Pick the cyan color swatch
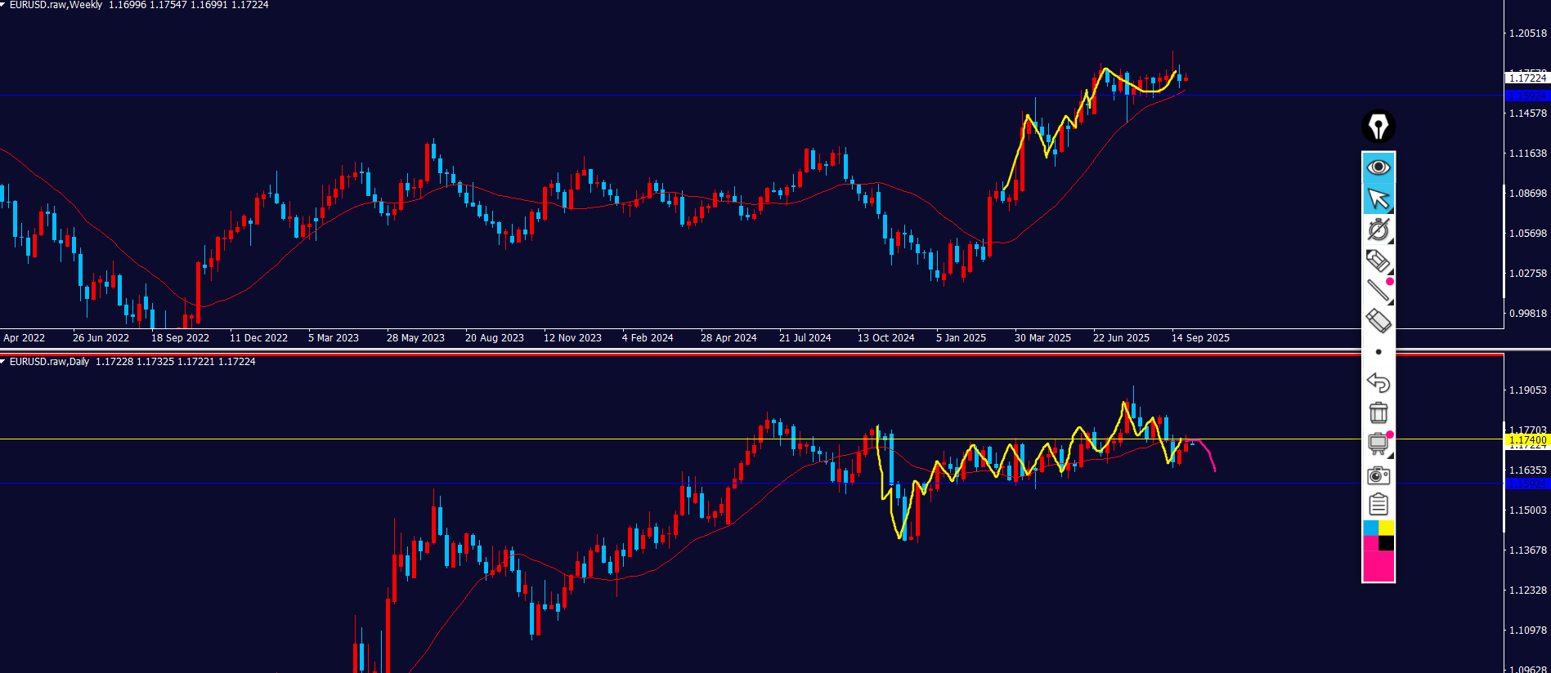Screen dimensions: 1551x673 (x=1370, y=528)
